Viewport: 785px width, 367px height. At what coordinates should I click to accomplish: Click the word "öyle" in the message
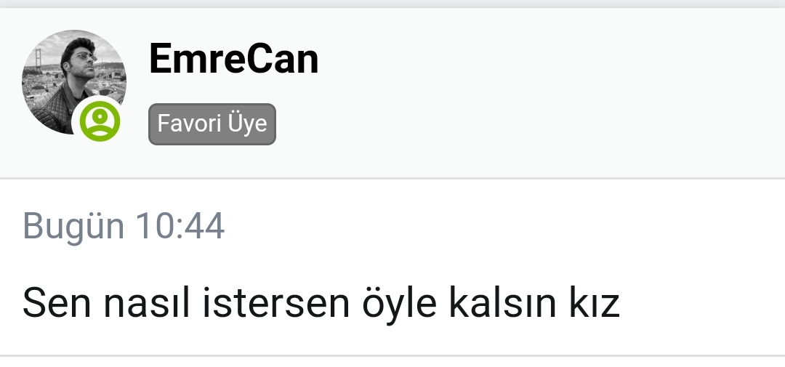[399, 304]
